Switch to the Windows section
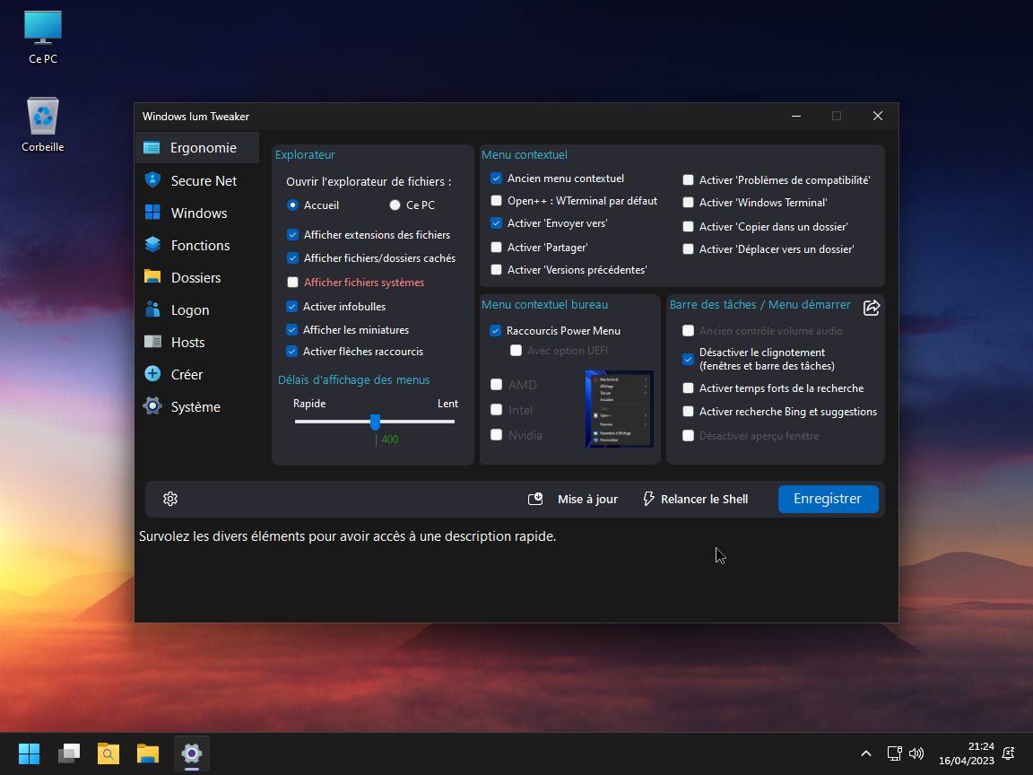Image resolution: width=1033 pixels, height=775 pixels. point(197,213)
